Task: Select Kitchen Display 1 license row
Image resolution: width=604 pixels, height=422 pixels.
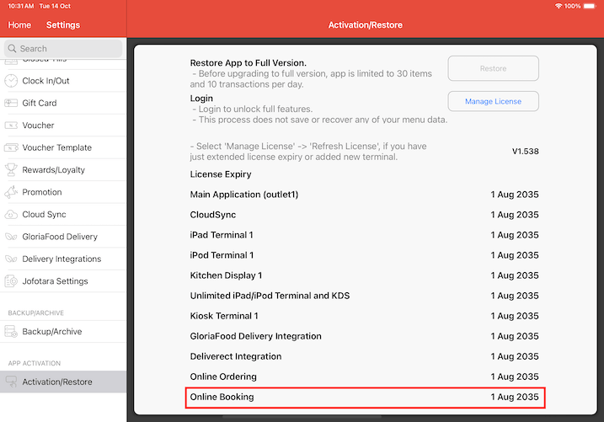Action: click(364, 275)
